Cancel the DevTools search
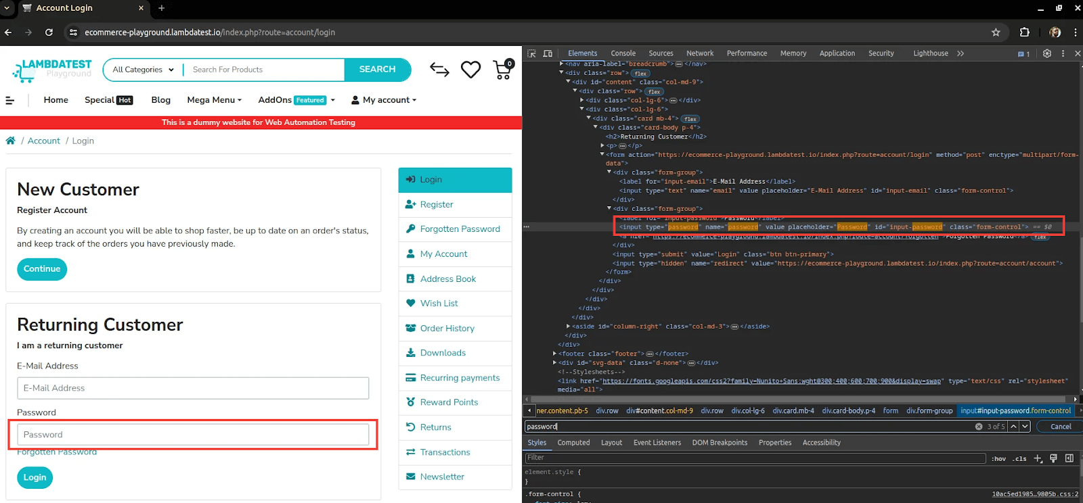Screen dimensions: 1083x503 (x=1061, y=427)
